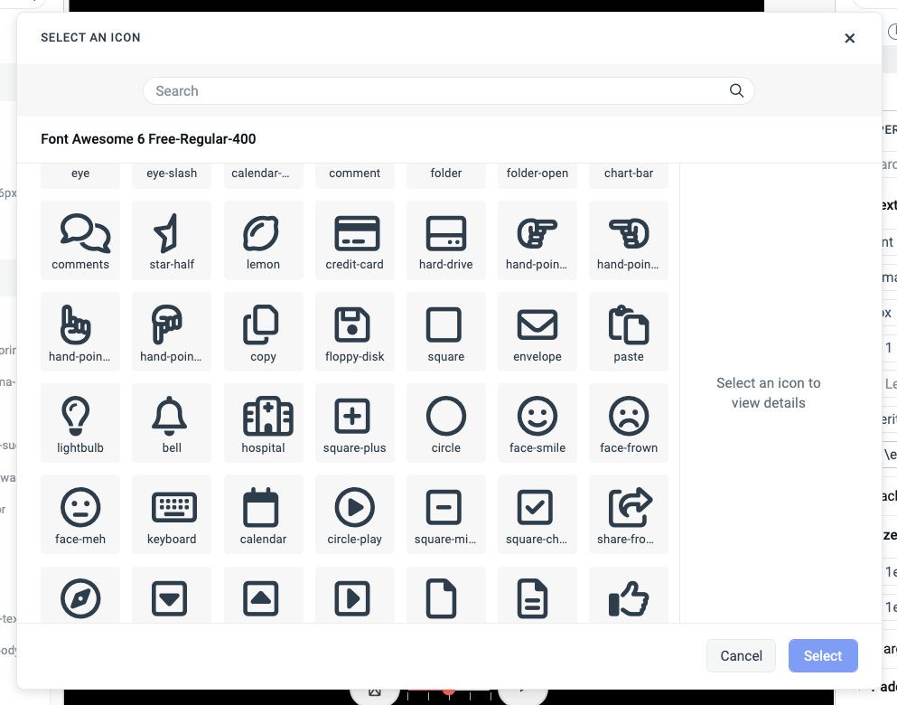Select the square caret-up icon
Screen dimensions: 897x705
pos(263,595)
